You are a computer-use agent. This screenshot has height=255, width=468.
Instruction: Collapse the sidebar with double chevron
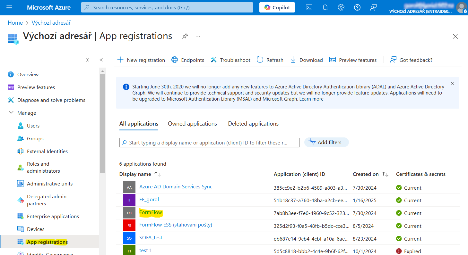point(101,60)
